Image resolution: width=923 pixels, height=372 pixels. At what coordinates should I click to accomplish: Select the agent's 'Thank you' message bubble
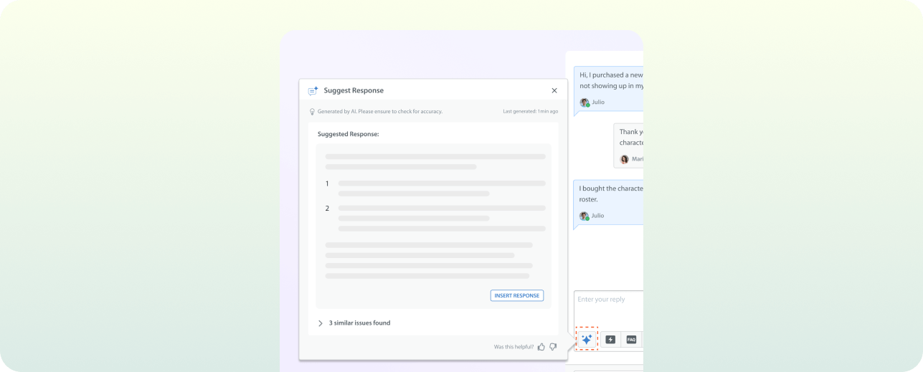pyautogui.click(x=630, y=137)
